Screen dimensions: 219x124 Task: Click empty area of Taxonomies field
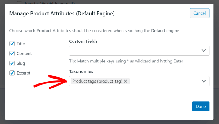(x=164, y=81)
